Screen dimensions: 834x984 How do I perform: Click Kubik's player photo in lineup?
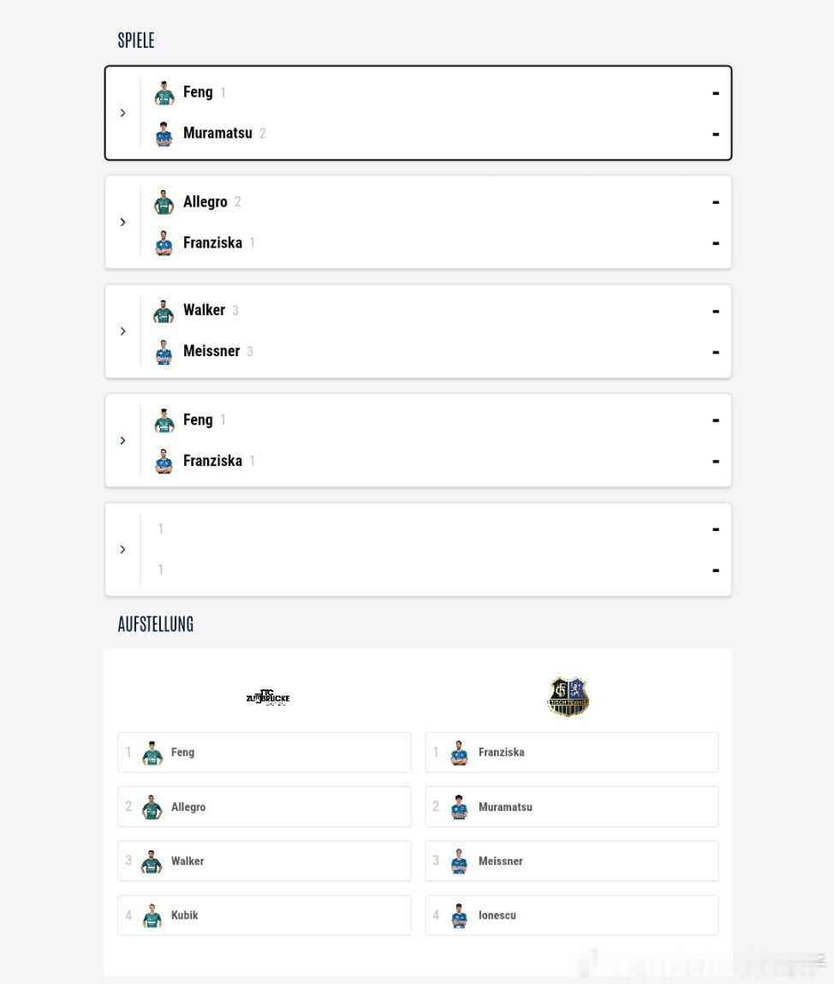point(152,915)
